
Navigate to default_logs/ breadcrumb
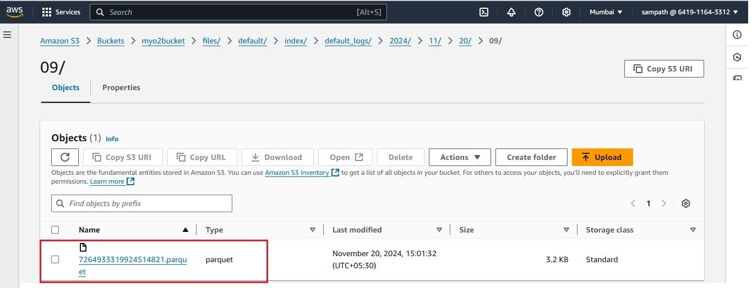click(348, 41)
